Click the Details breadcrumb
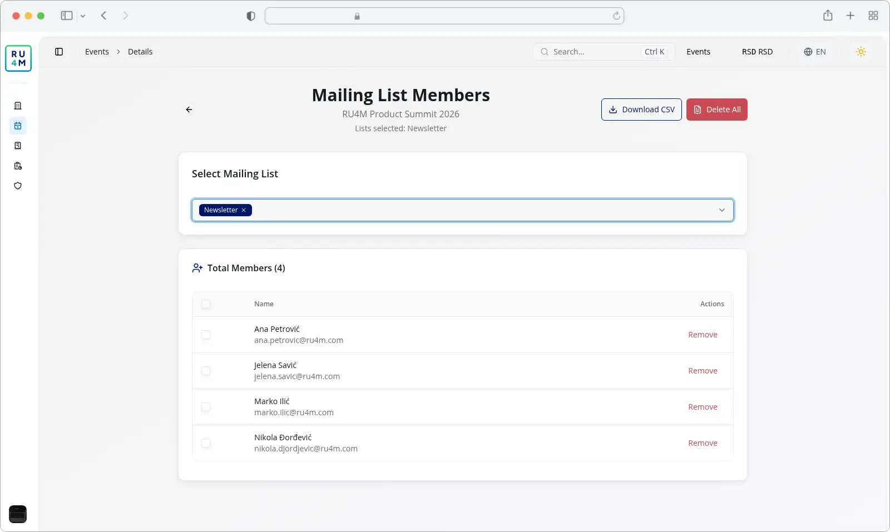 (x=140, y=52)
